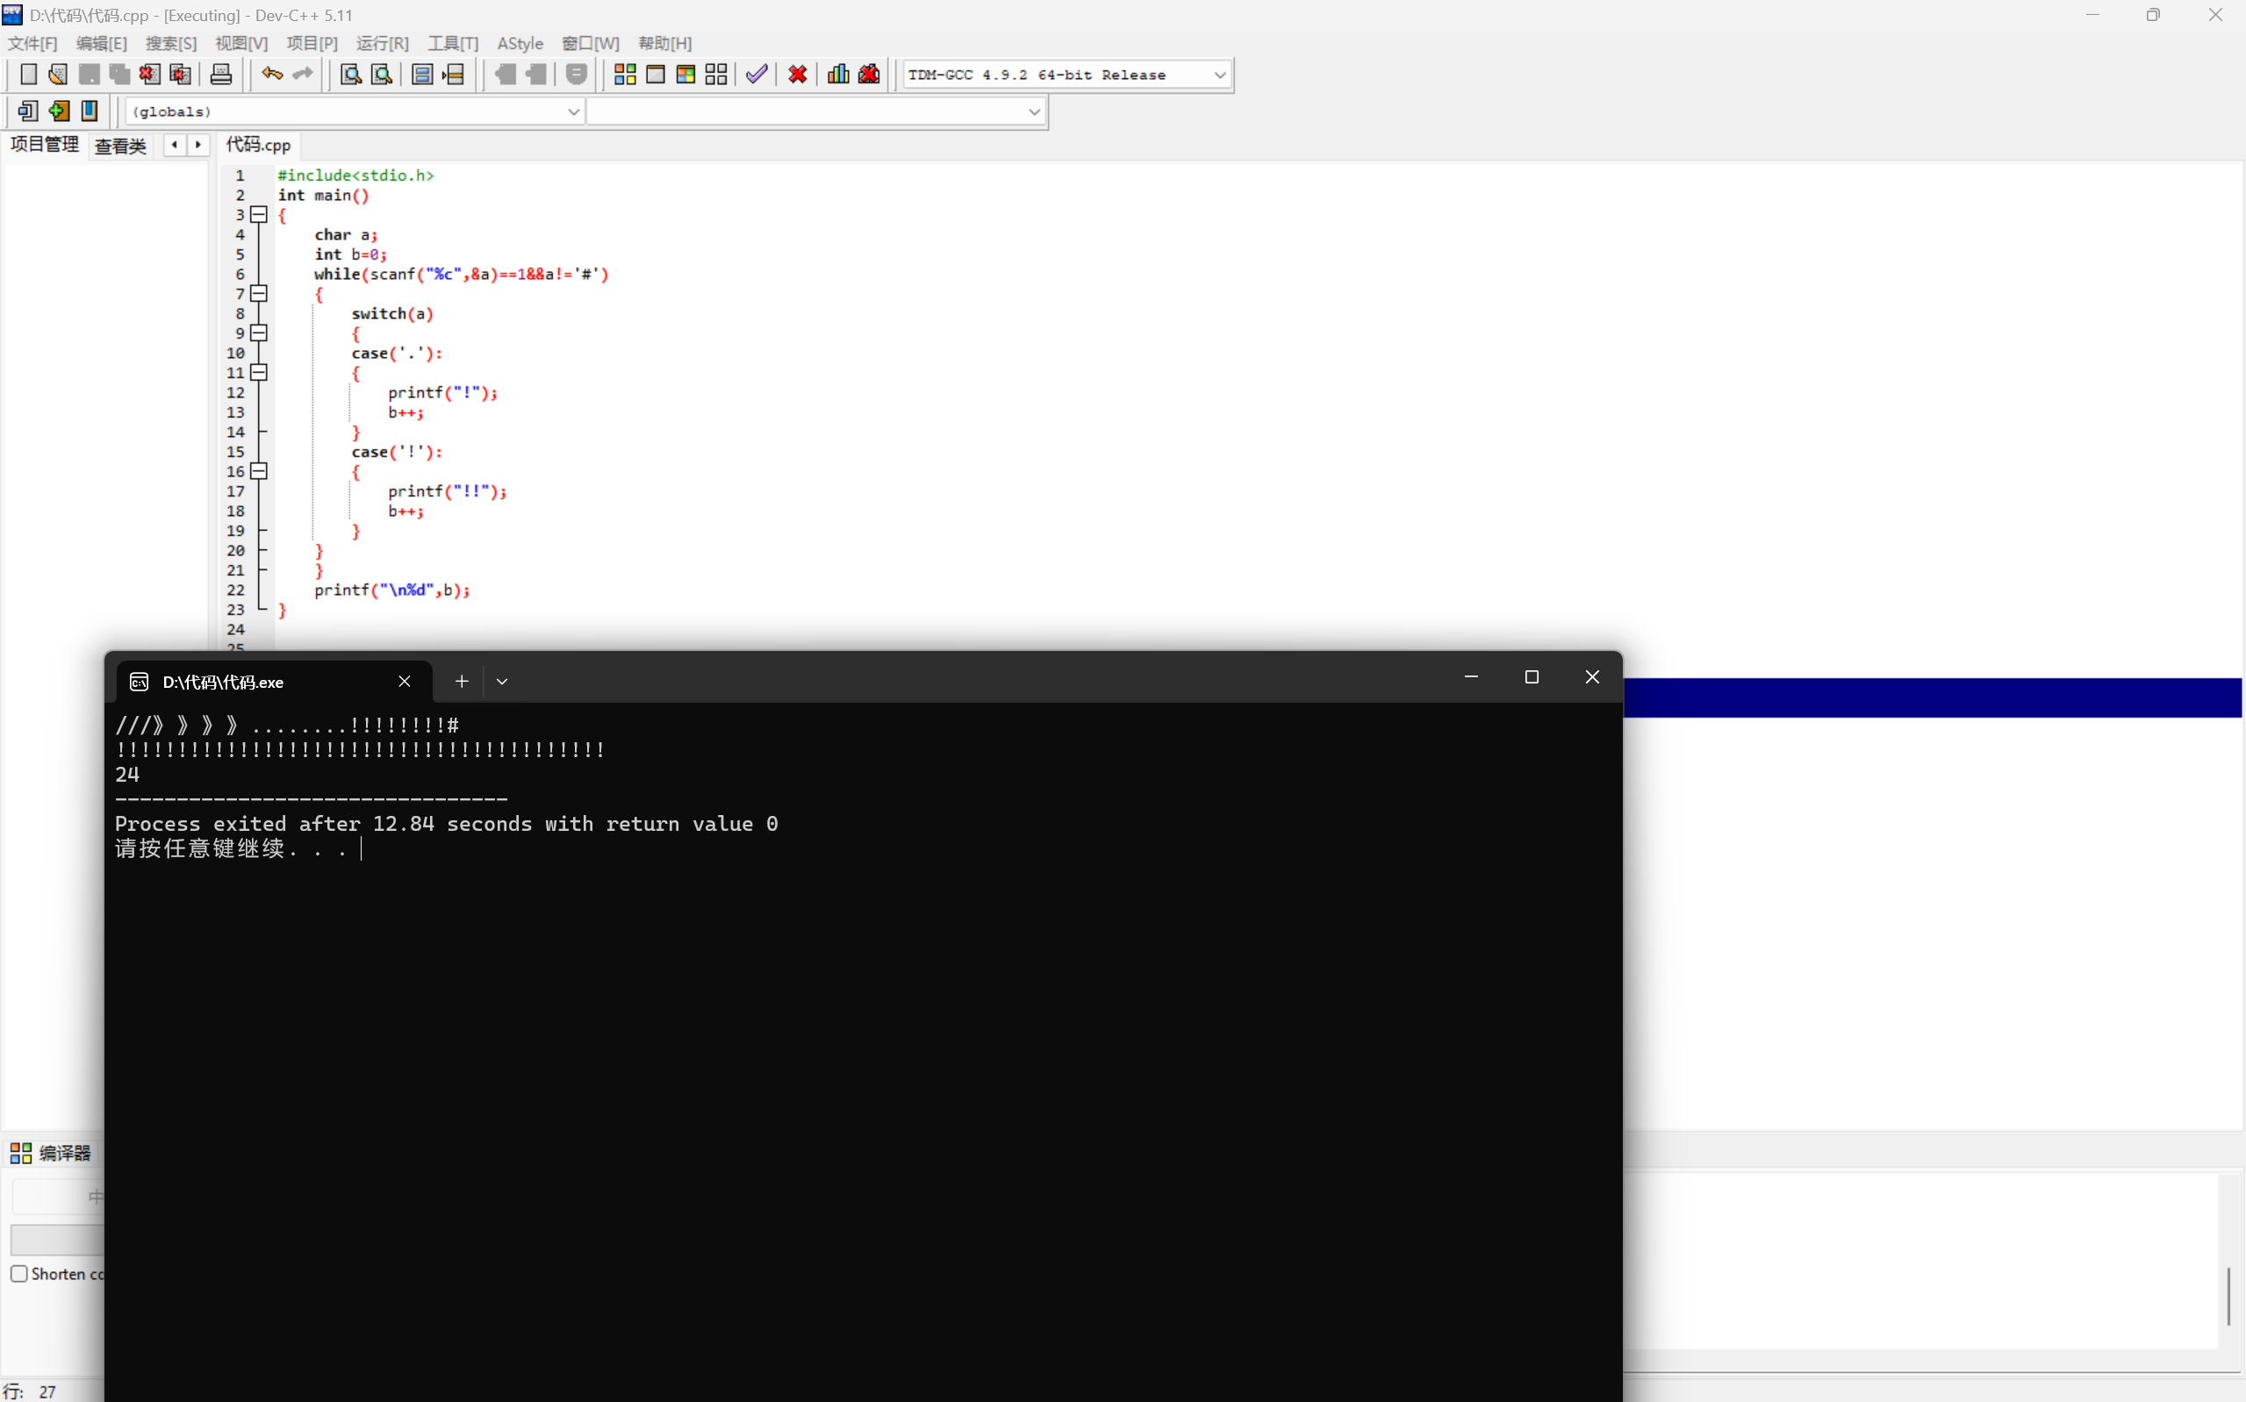Click the Syntax check checkmark icon
The image size is (2246, 1402).
757,75
